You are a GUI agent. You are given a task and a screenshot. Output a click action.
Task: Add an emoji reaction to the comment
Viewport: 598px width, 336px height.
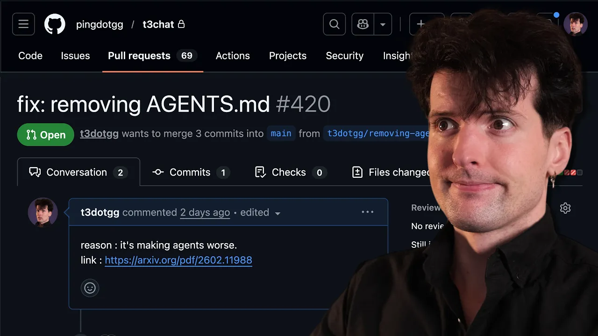coord(90,288)
